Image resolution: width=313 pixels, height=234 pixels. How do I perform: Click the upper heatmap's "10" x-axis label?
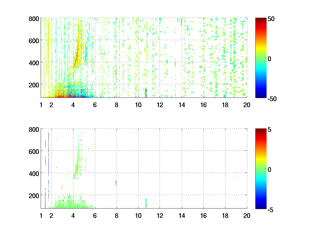click(x=138, y=105)
